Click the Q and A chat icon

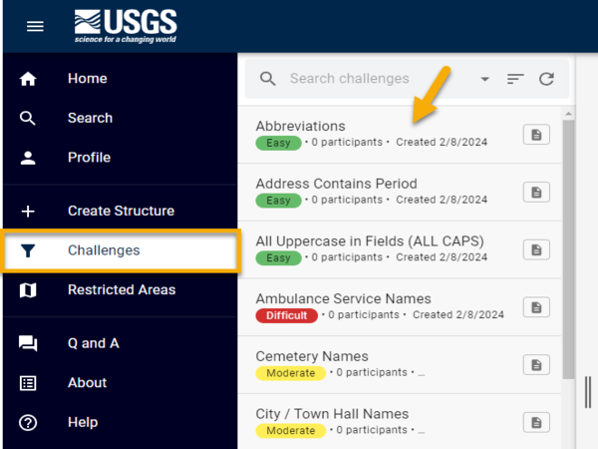[x=28, y=343]
